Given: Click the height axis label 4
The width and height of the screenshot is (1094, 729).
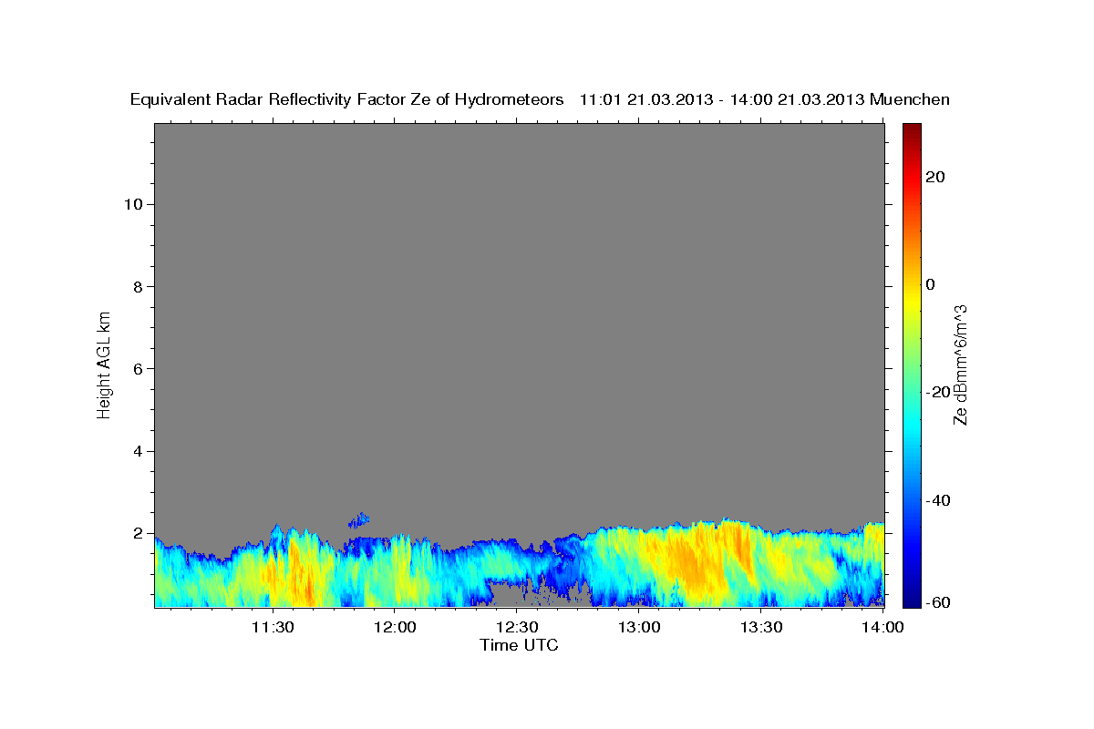Looking at the screenshot, I should click(x=136, y=451).
